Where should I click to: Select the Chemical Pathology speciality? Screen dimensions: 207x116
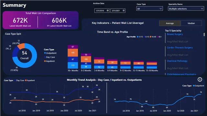(x=177, y=61)
